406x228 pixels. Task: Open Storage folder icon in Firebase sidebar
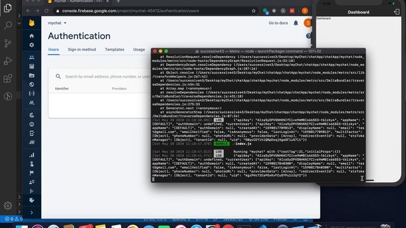click(x=32, y=75)
